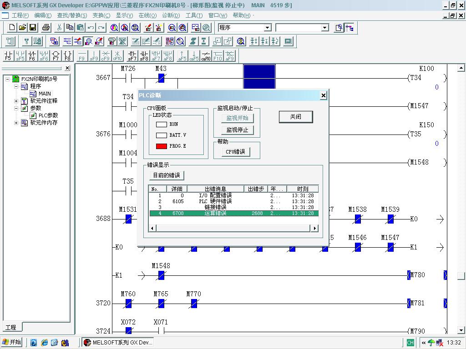The image size is (466, 349).
Task: Open the 在线 menu
Action: tap(147, 15)
